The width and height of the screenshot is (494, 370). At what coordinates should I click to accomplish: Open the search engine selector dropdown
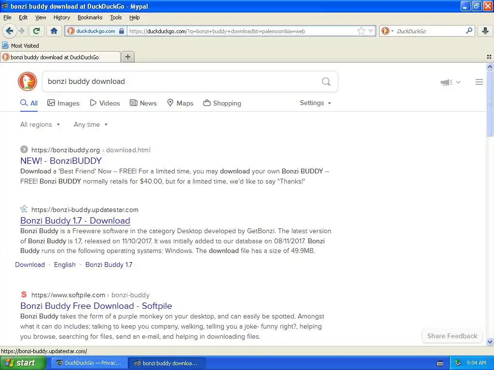[x=387, y=31]
